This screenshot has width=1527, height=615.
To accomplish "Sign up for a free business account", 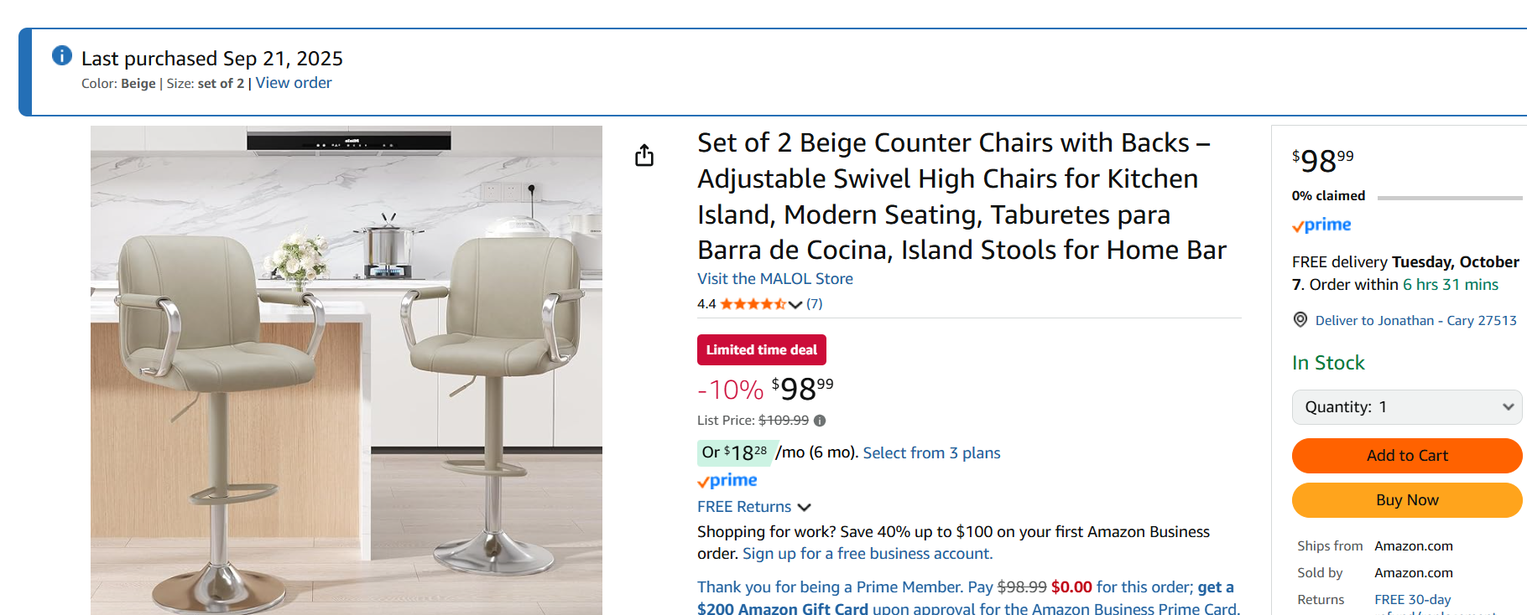I will tap(868, 554).
